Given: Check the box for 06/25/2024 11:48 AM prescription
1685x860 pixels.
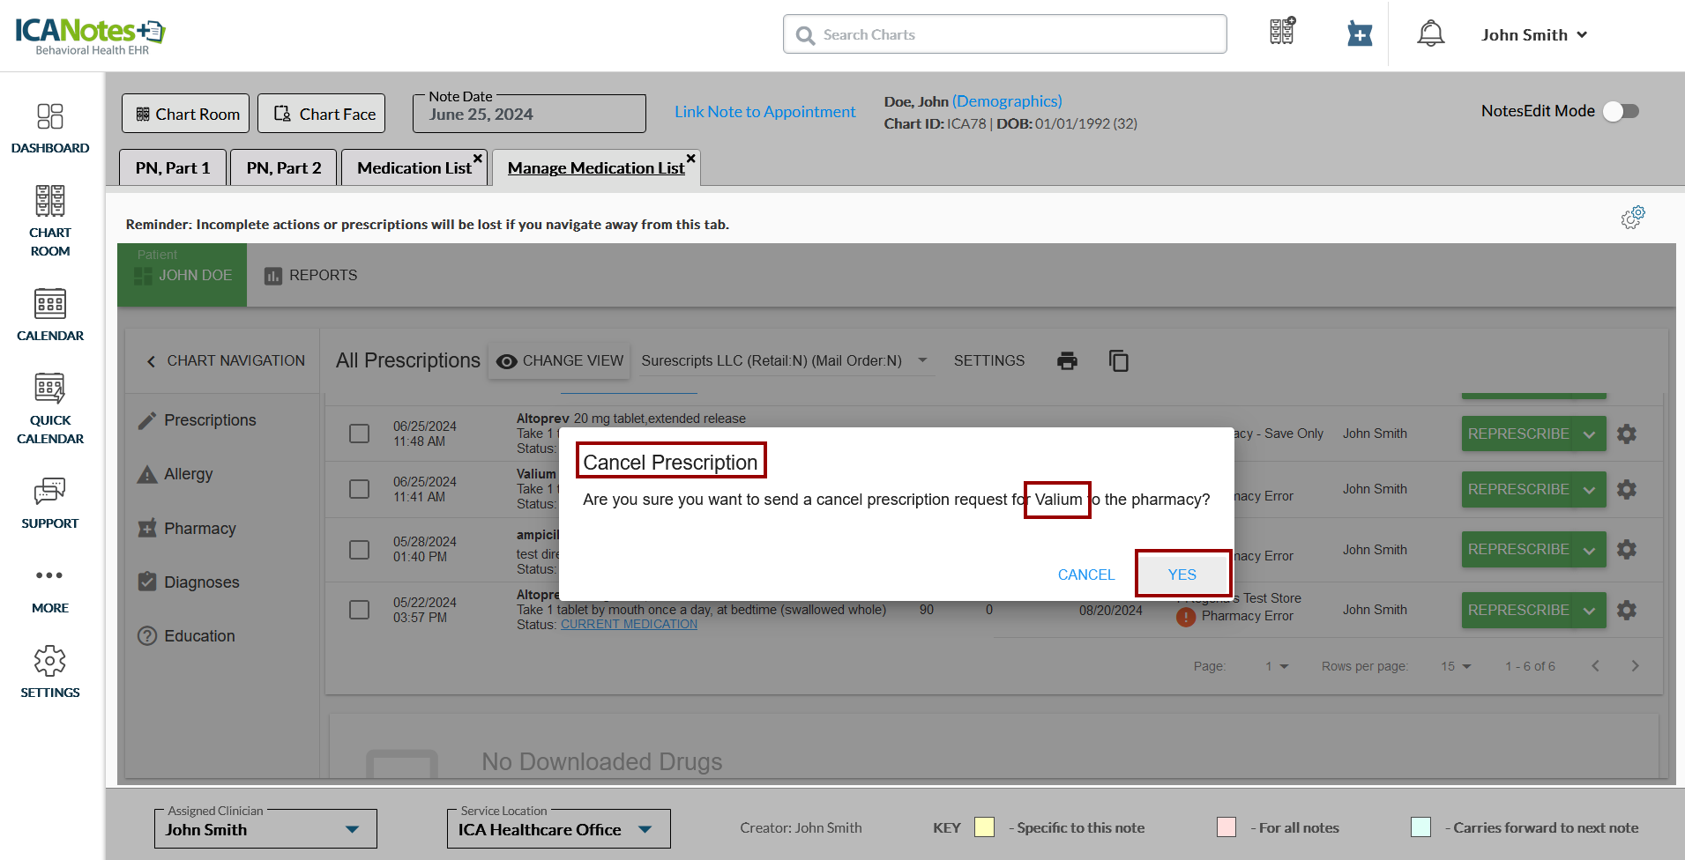Looking at the screenshot, I should [x=359, y=434].
